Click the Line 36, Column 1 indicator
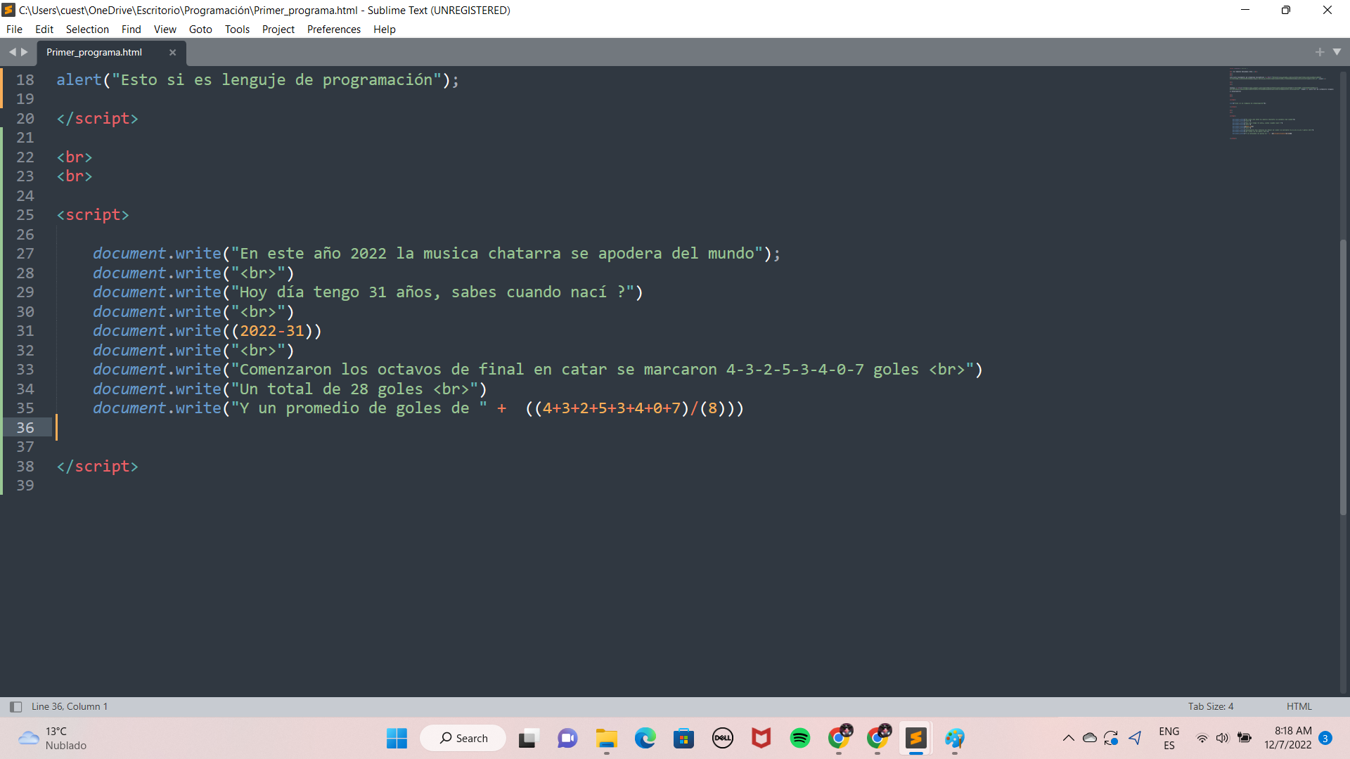Viewport: 1350px width, 759px height. 70,707
